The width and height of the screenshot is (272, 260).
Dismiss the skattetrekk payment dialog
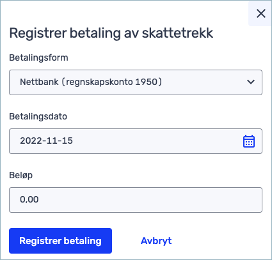tap(260, 13)
